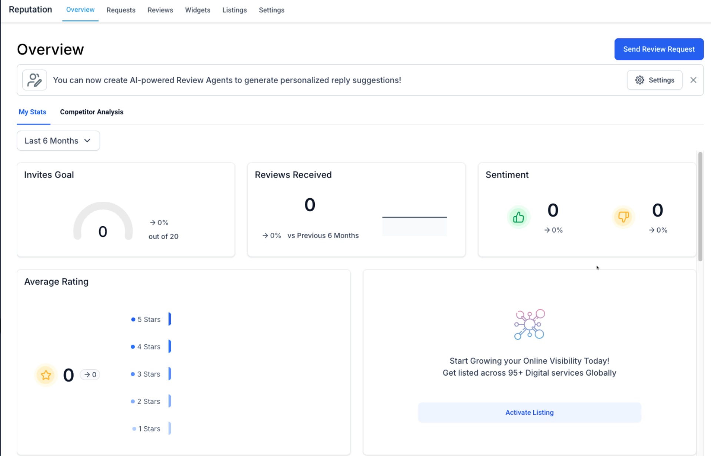Click the online visibility network graphic
Viewport: 711px width, 456px height.
pos(529,324)
